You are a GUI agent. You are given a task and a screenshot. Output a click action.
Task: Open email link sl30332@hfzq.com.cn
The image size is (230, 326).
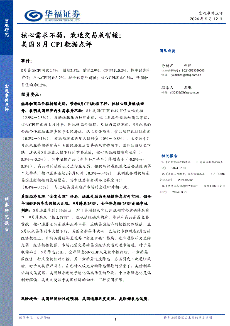[x=184, y=93]
